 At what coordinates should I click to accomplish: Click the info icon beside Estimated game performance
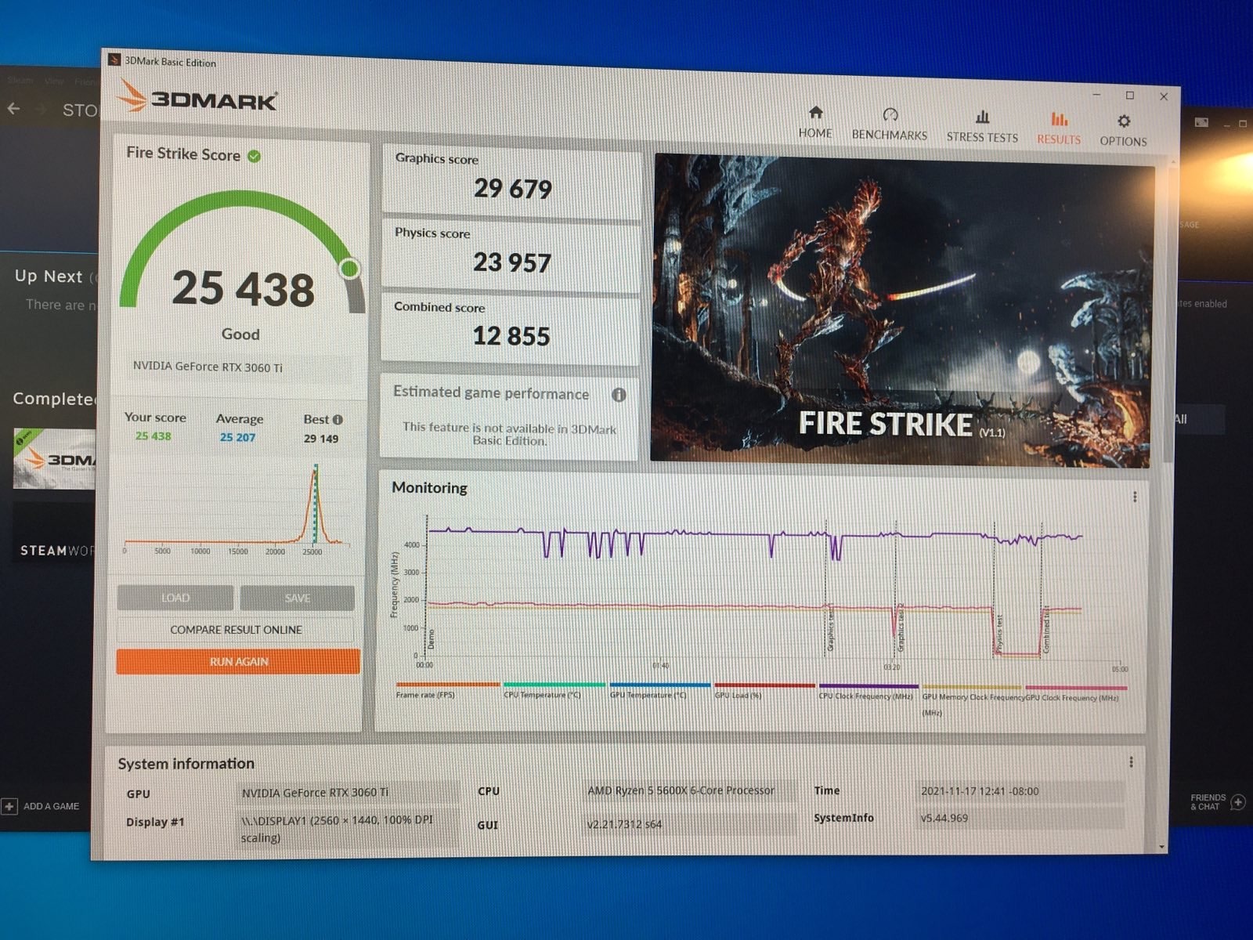[619, 395]
